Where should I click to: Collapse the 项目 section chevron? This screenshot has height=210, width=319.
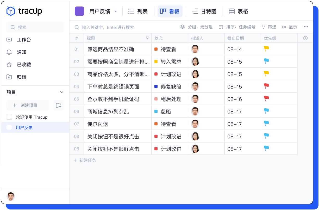point(62,92)
